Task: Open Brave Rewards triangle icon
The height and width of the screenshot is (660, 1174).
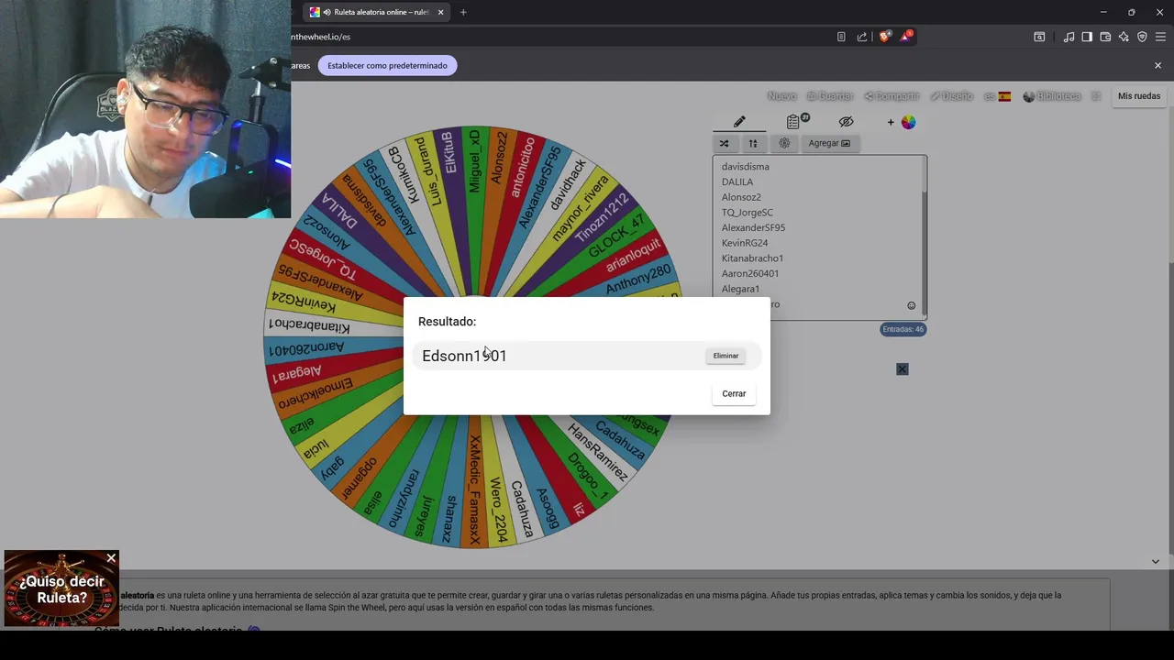Action: tap(907, 37)
